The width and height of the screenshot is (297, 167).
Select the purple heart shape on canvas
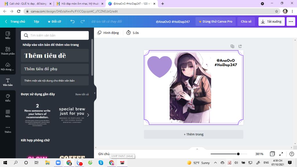(160, 67)
